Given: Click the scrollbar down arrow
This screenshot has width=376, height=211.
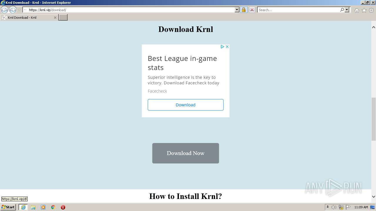Looking at the screenshot, I should [x=374, y=197].
